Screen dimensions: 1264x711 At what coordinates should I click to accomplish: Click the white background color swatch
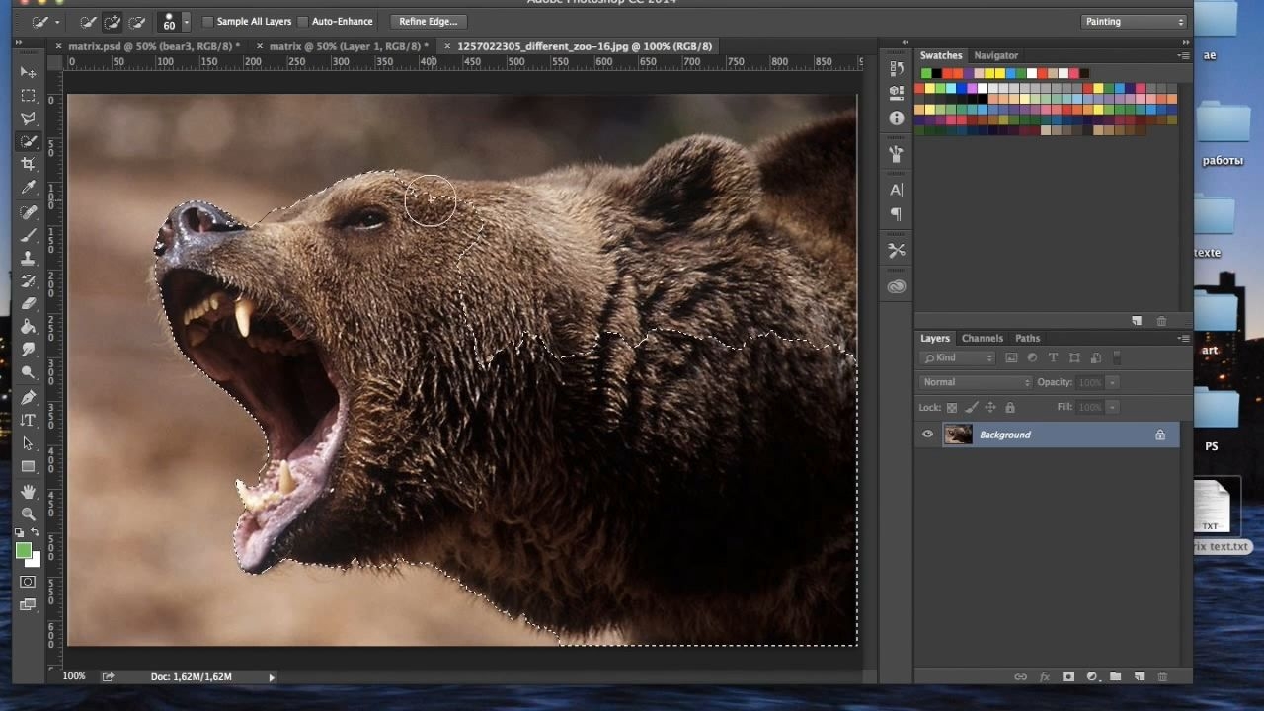[x=35, y=560]
